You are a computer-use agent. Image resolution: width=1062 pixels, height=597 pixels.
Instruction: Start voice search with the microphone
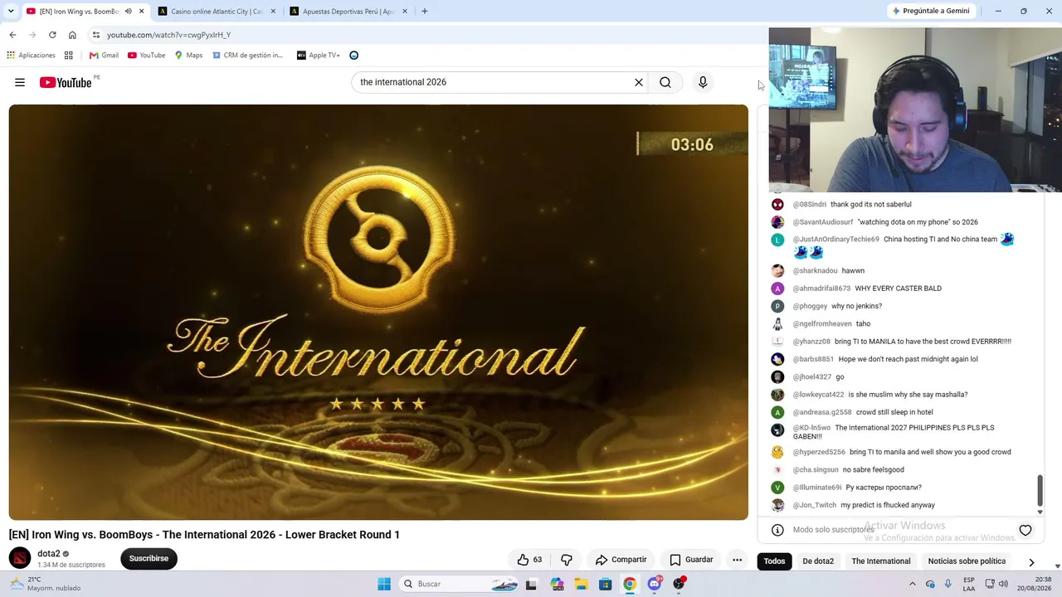(703, 82)
